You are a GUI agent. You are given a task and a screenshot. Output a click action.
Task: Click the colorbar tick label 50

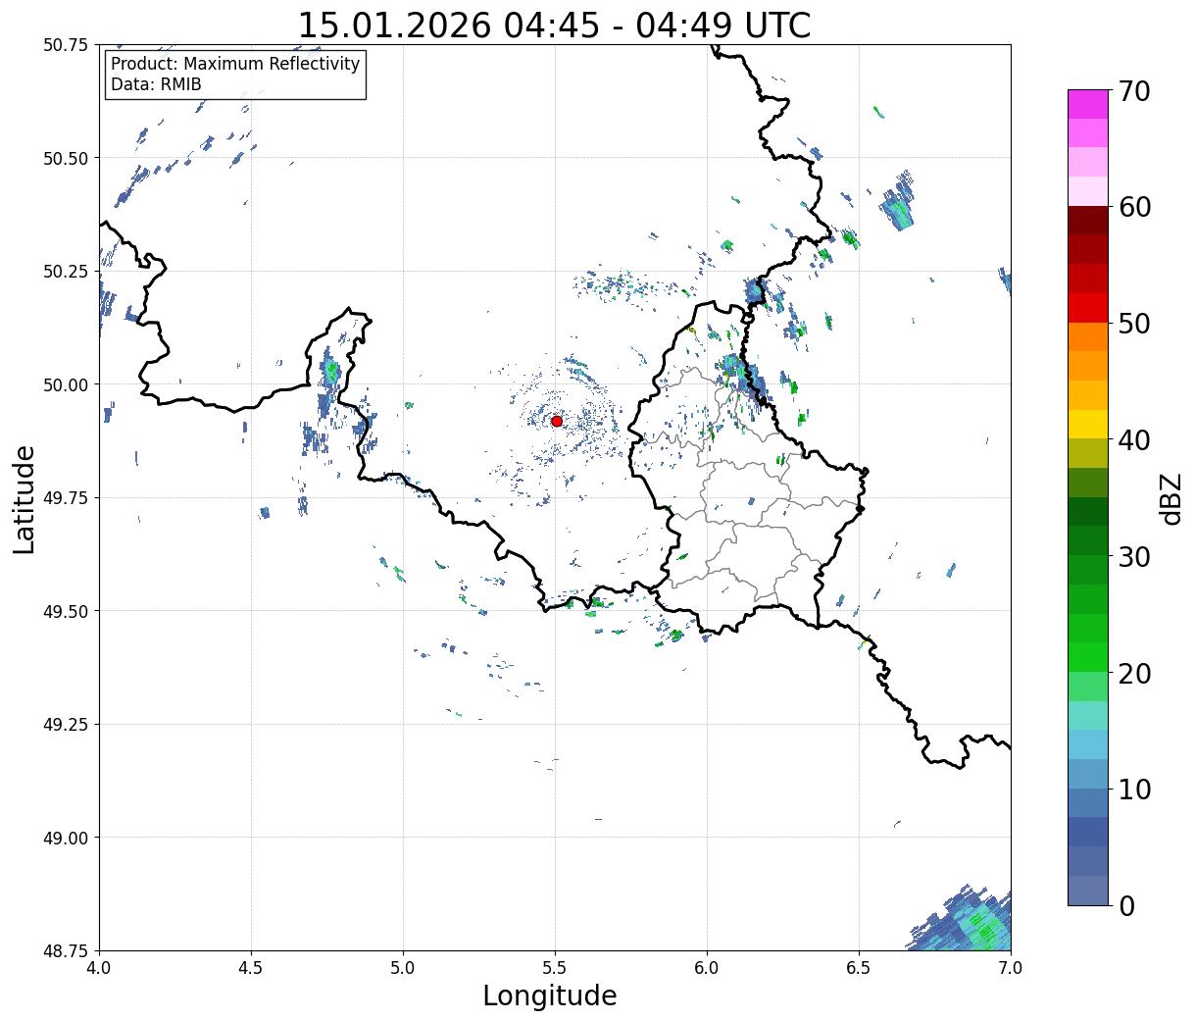(1134, 324)
